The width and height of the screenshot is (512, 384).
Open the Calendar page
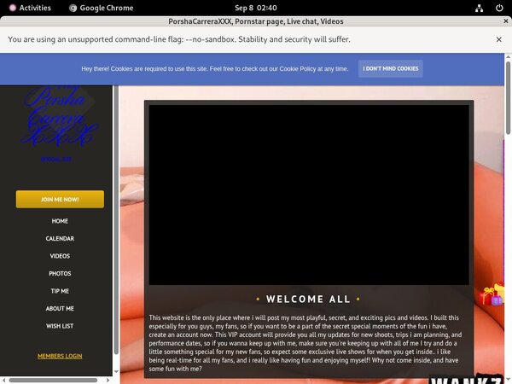pos(60,239)
